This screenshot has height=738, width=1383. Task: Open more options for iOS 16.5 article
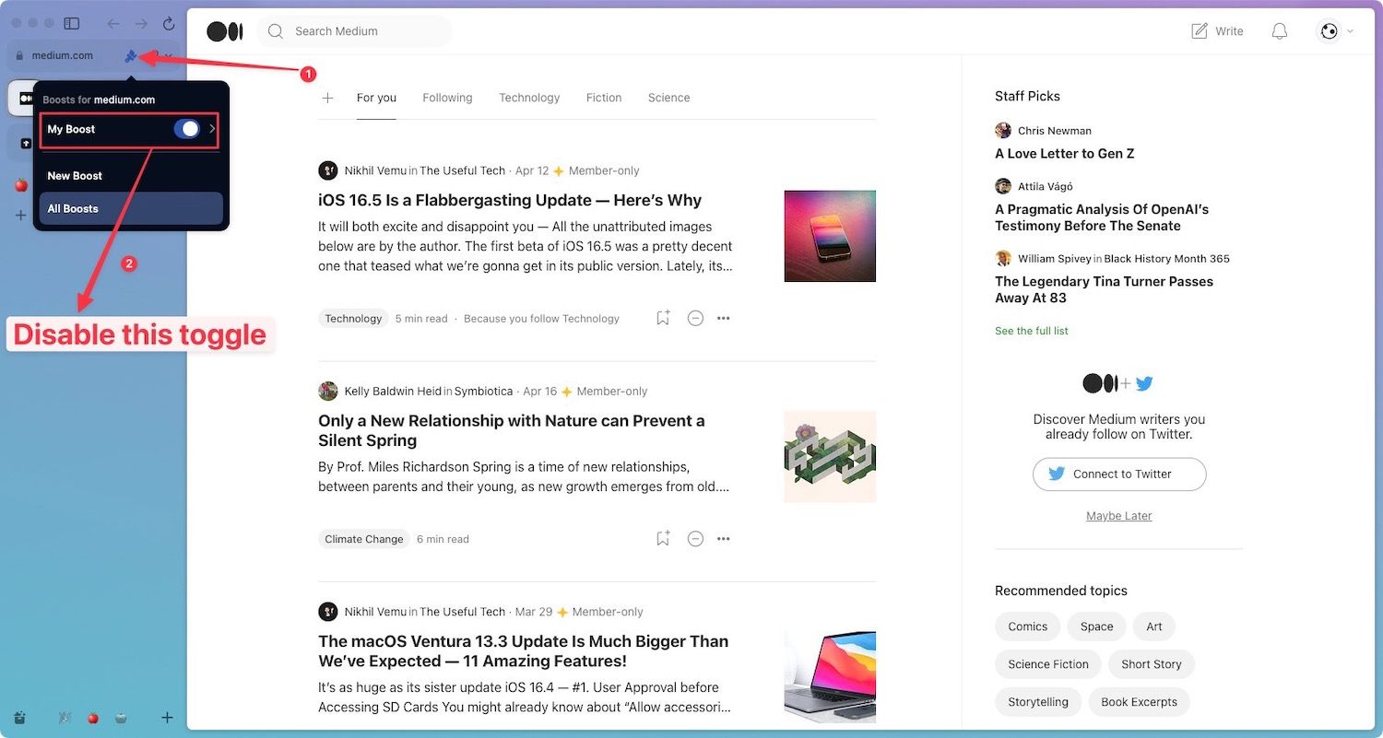click(x=724, y=319)
